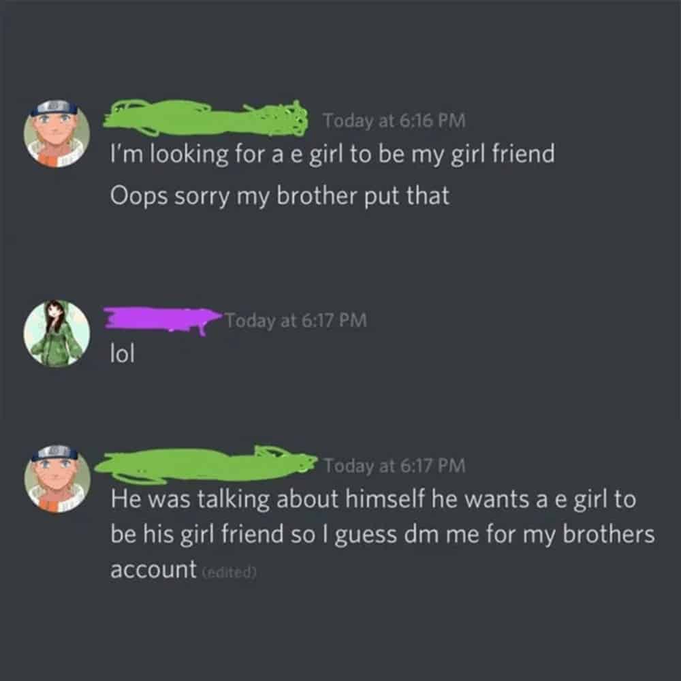
Task: Click the words "girl friend" in first message
Action: (503, 154)
